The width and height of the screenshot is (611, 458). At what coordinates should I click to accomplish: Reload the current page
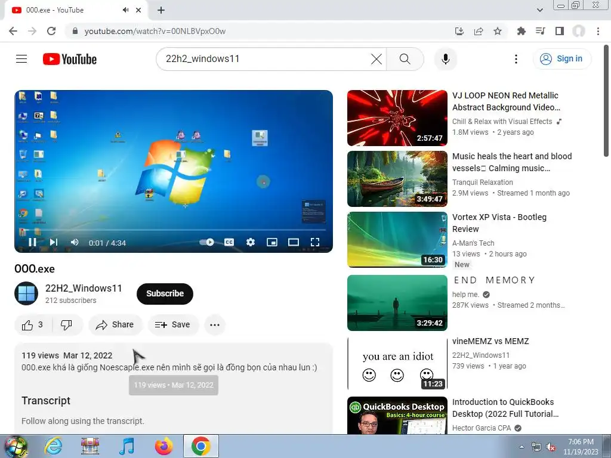tap(51, 31)
